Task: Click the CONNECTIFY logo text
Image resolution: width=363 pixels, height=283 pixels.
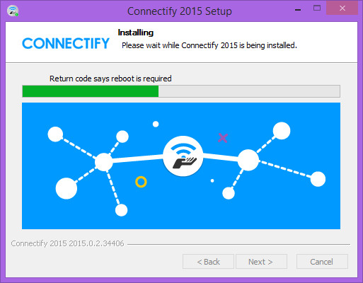Action: (x=66, y=43)
